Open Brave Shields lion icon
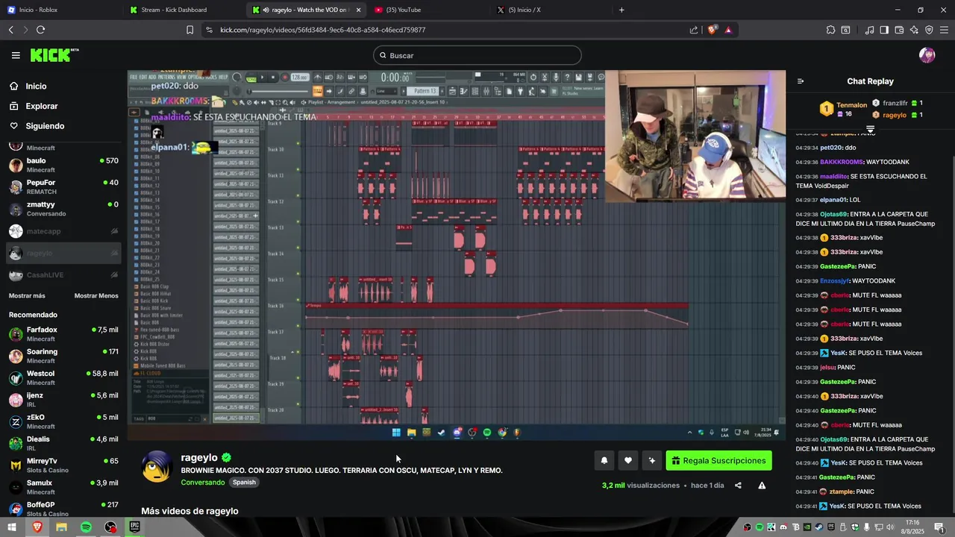 (x=712, y=30)
